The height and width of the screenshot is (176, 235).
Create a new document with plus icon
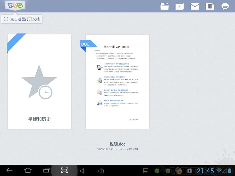[x=179, y=7]
